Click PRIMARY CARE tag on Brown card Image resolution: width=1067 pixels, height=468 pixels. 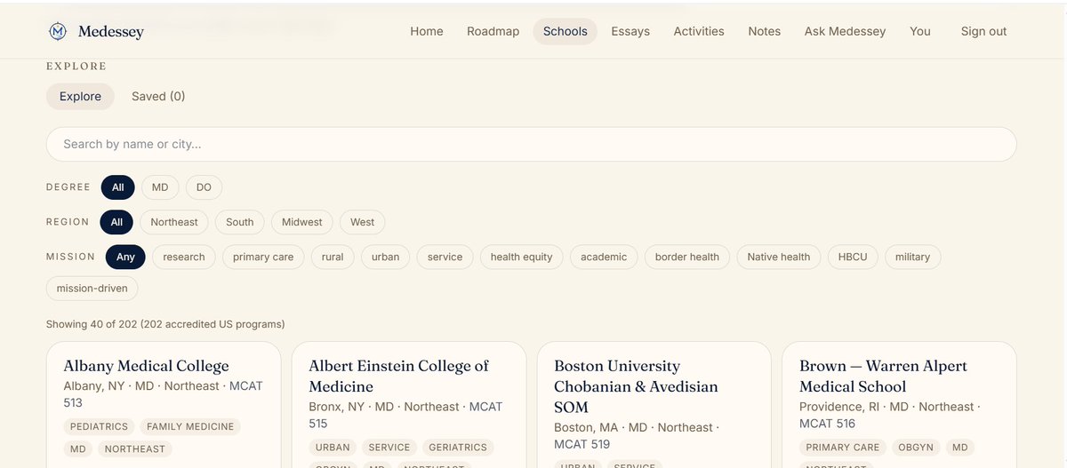pyautogui.click(x=842, y=448)
